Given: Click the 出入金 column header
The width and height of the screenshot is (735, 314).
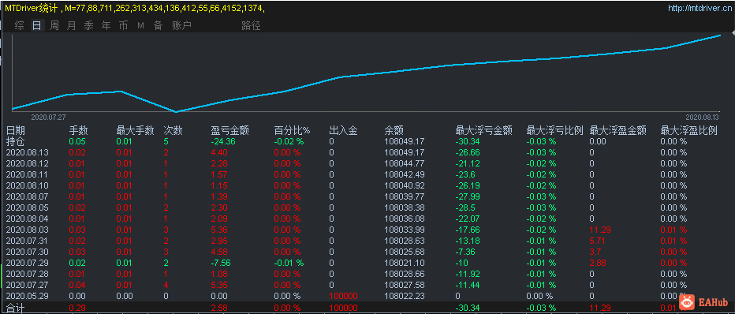Looking at the screenshot, I should pyautogui.click(x=344, y=130).
